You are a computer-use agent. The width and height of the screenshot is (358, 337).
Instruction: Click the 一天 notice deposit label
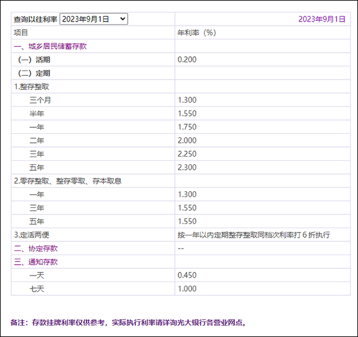pos(37,275)
